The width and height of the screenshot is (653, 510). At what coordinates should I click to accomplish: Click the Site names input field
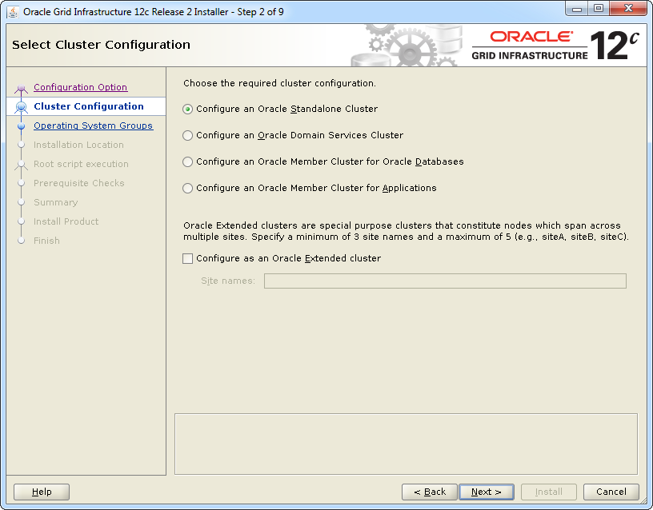click(x=445, y=281)
